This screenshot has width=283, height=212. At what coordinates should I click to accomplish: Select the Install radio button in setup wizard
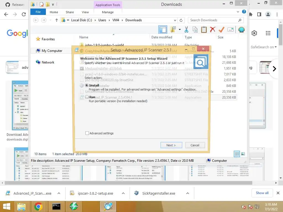click(87, 85)
